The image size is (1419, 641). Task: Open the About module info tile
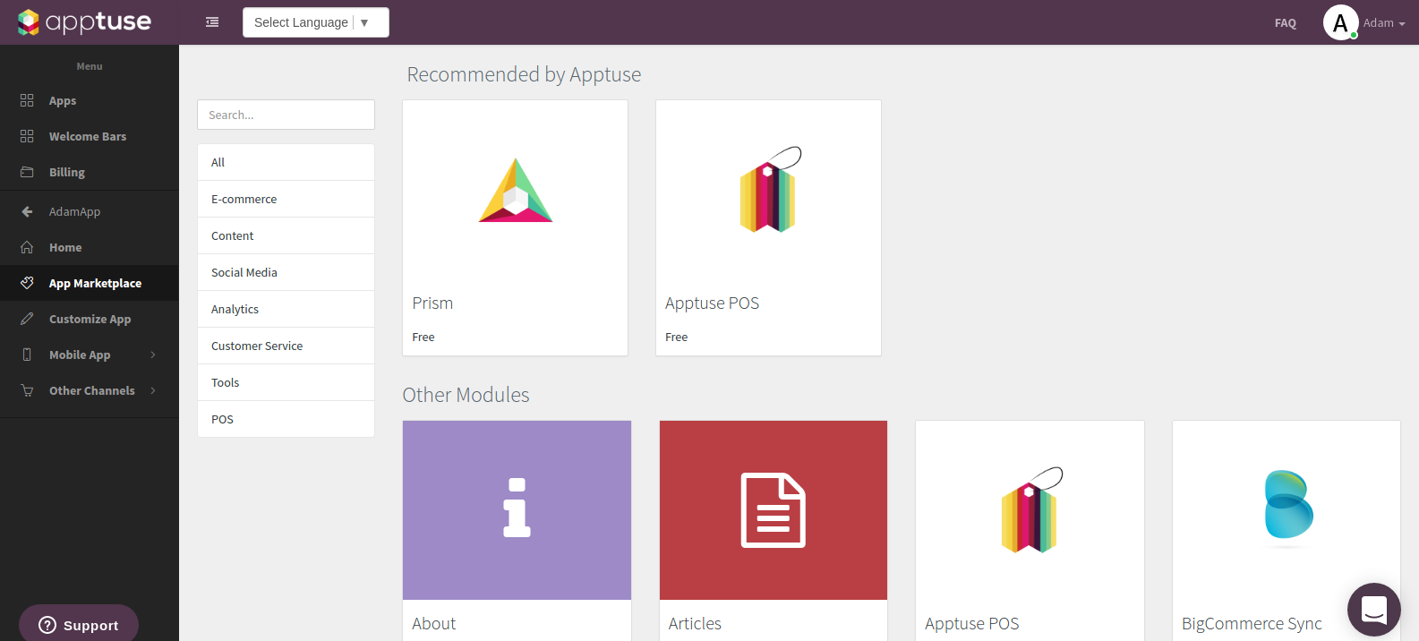(x=517, y=510)
